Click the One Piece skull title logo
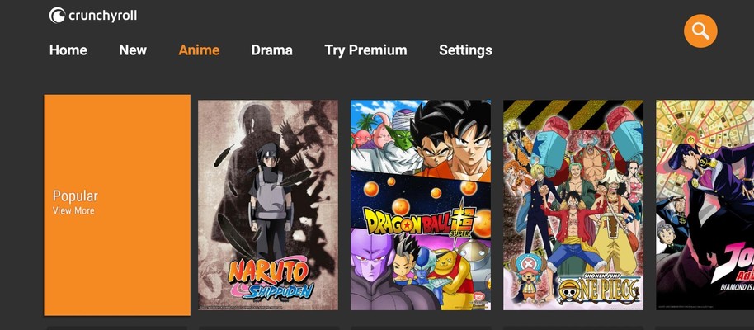Image resolution: width=754 pixels, height=330 pixels. pos(600,289)
